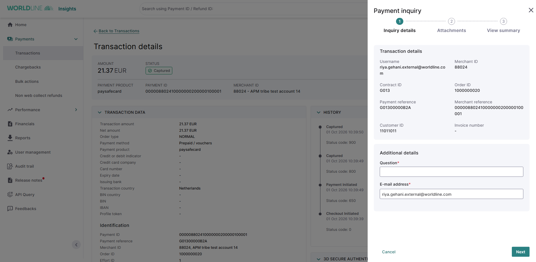
Task: Click the Release notes page icon
Action: 10,180
